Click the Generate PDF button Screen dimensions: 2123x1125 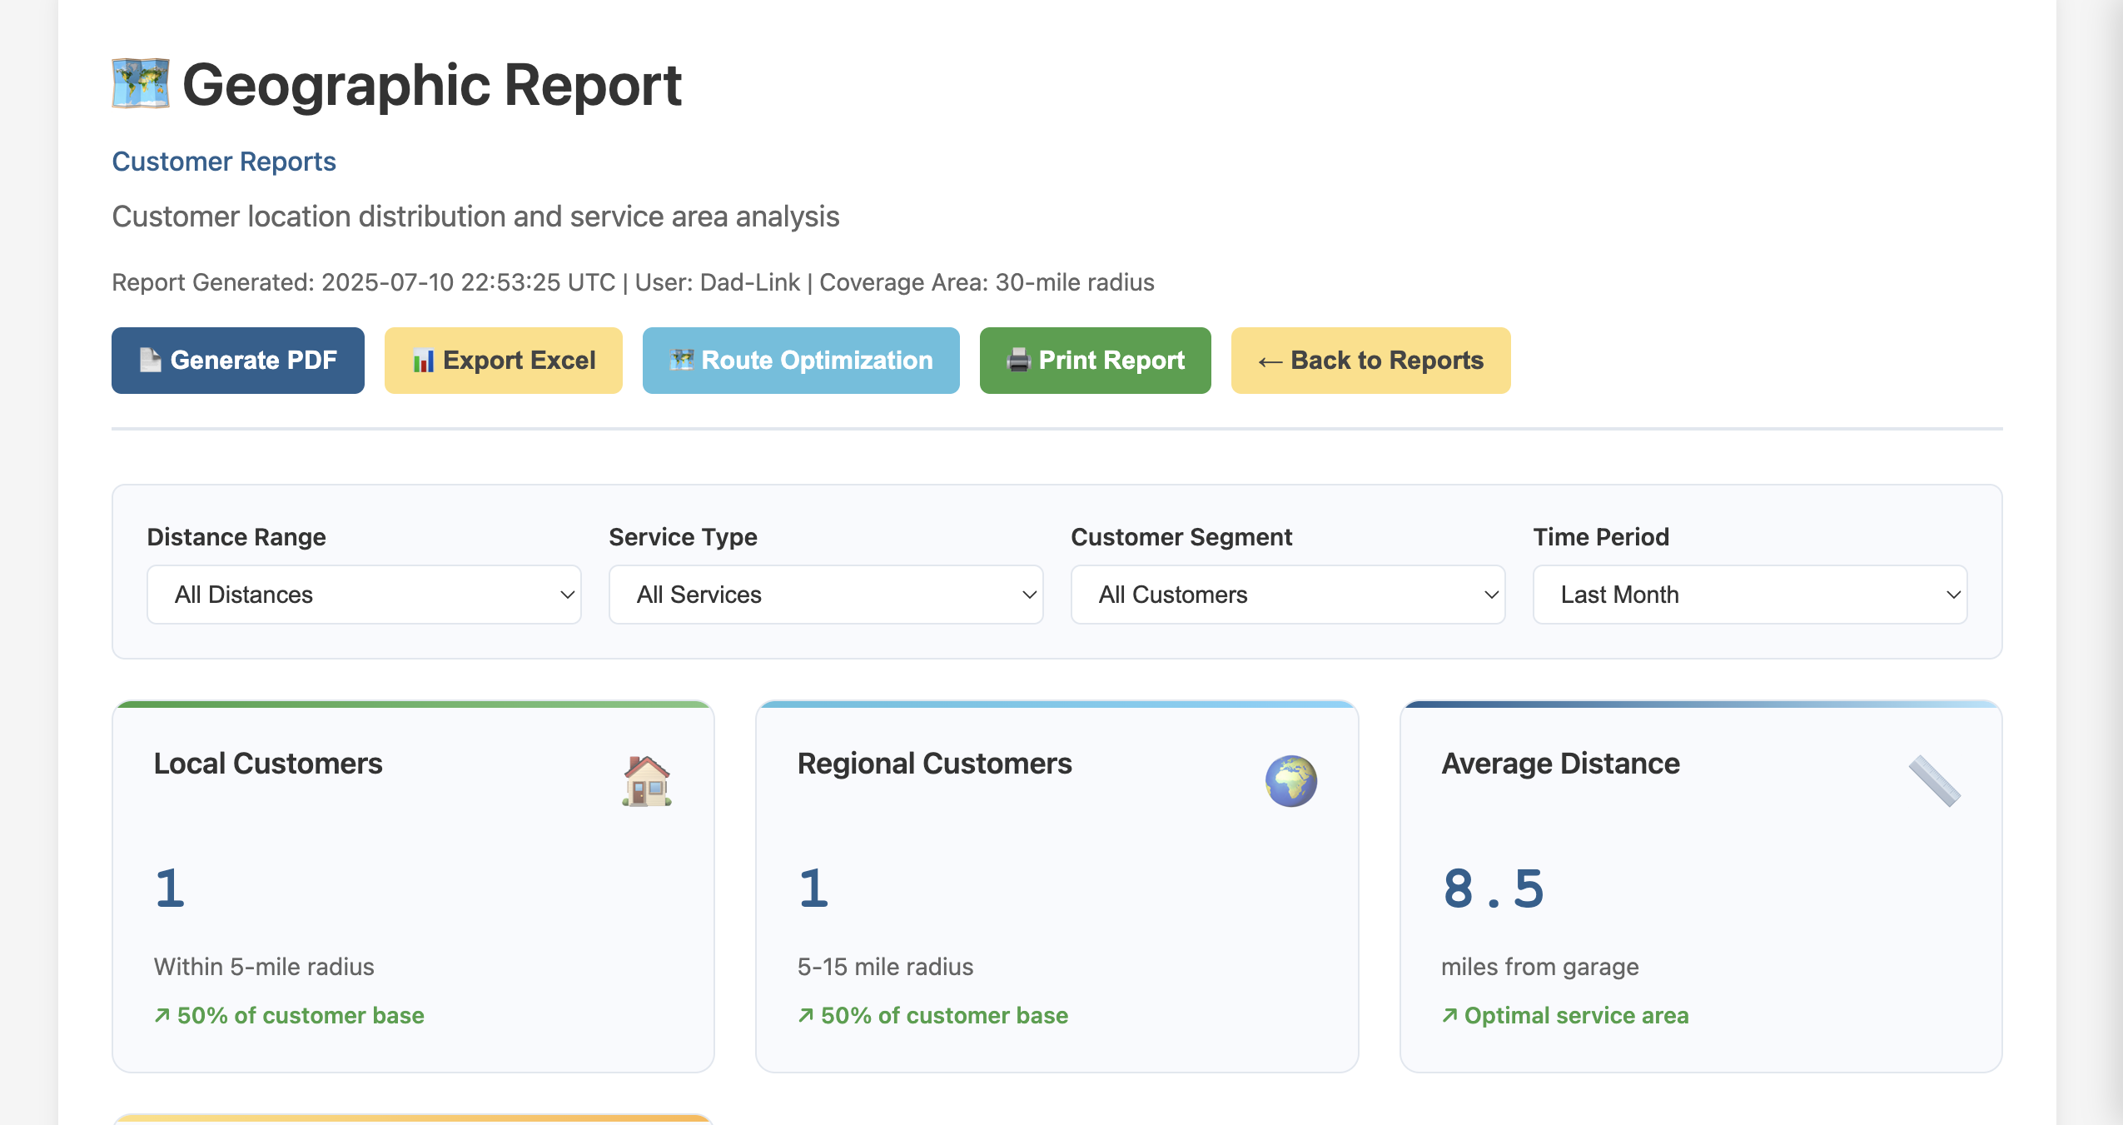[237, 361]
